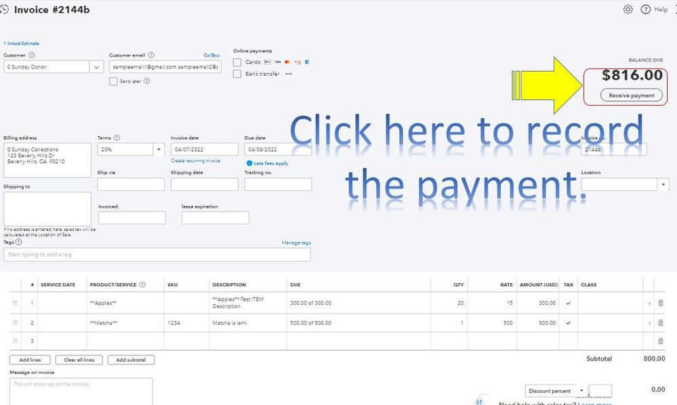This screenshot has height=405, width=677.
Task: Click the **Apples** product cell
Action: point(125,303)
